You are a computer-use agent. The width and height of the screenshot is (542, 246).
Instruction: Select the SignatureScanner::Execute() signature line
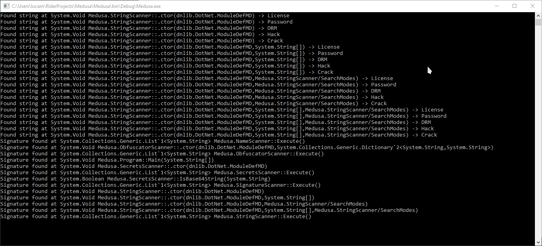(x=160, y=185)
